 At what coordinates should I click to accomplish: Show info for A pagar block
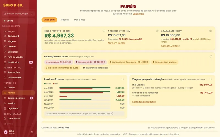click(210, 31)
